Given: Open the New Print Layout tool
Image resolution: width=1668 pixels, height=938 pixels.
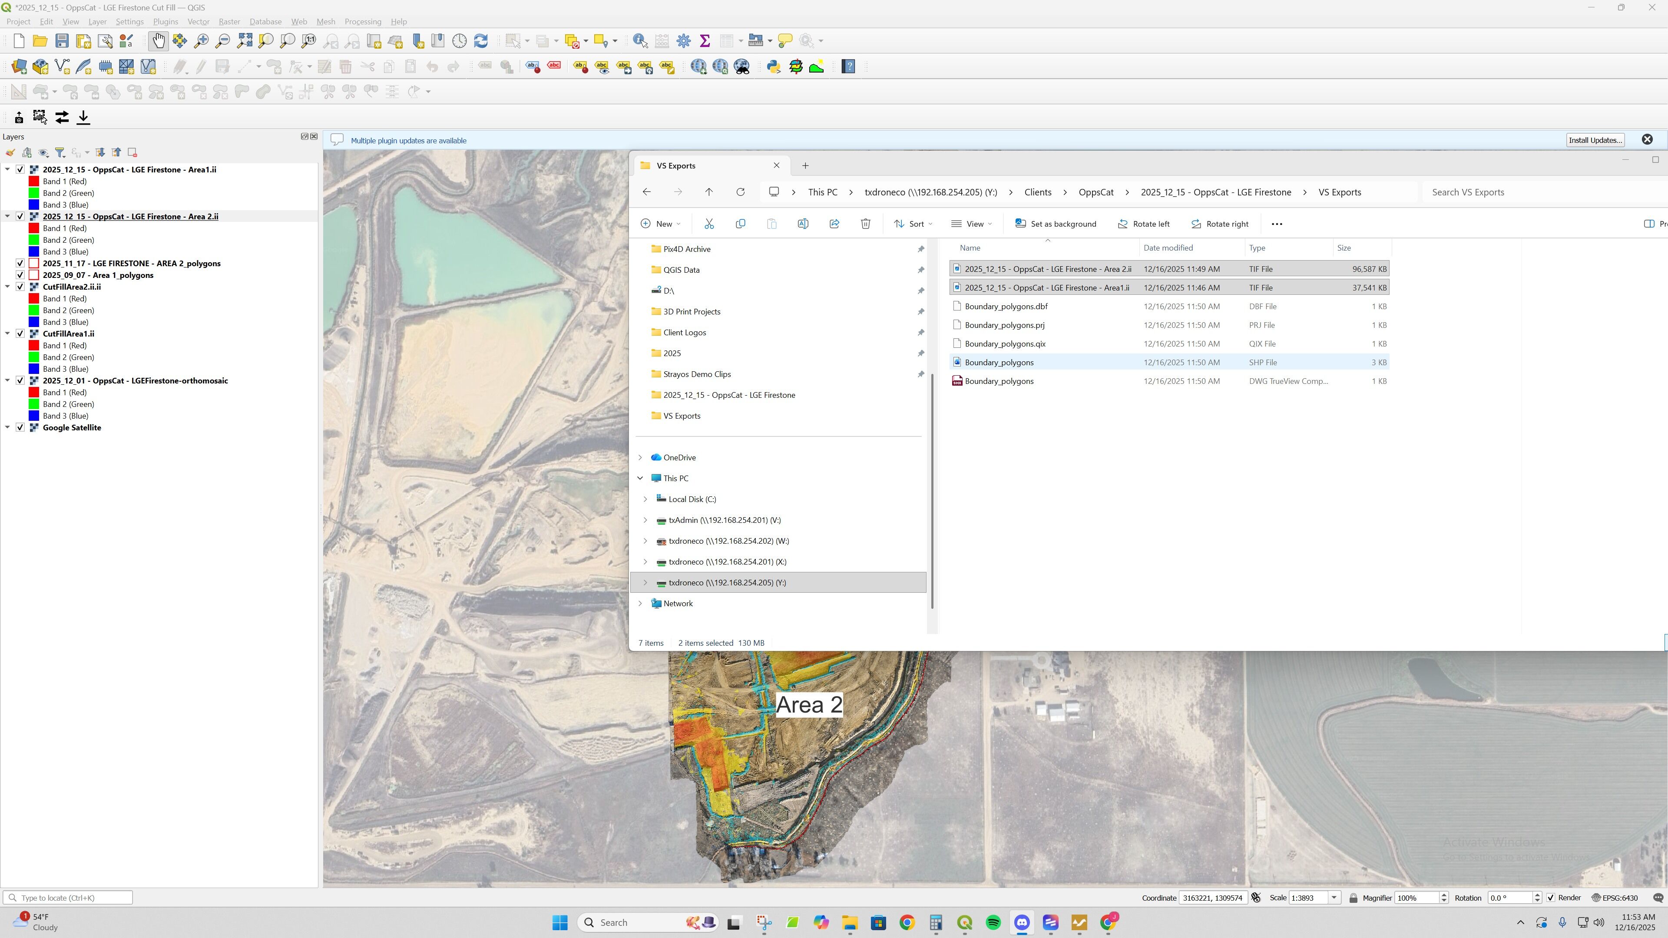Looking at the screenshot, I should pyautogui.click(x=83, y=41).
